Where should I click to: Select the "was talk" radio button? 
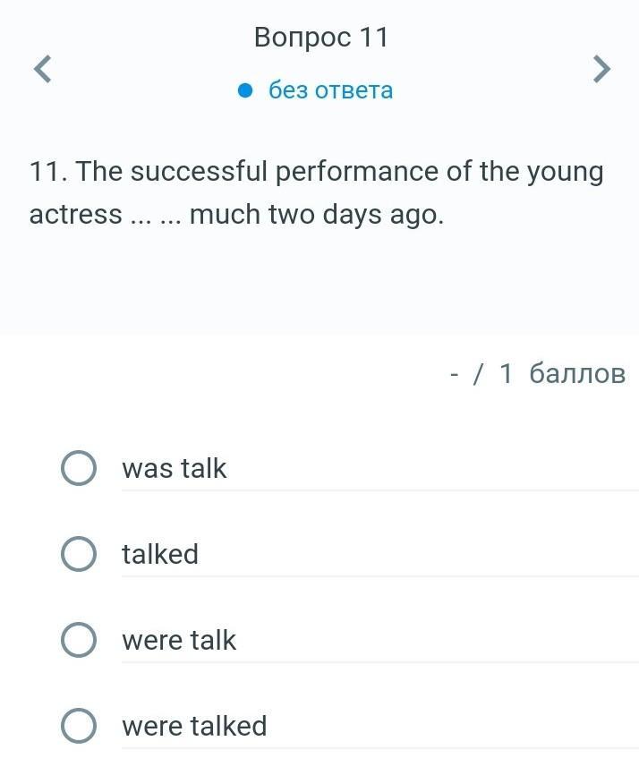click(79, 468)
